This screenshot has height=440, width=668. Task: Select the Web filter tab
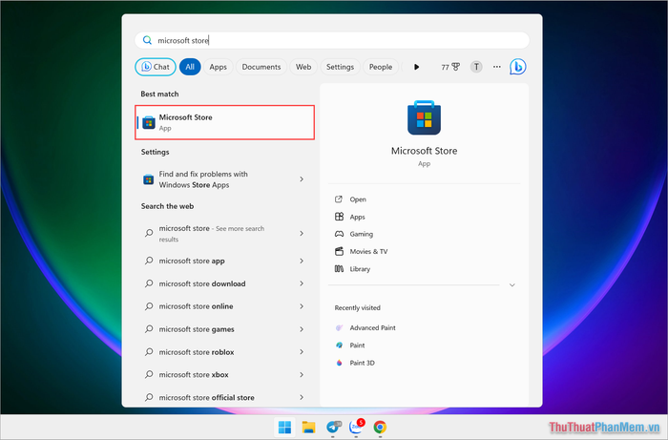point(303,67)
